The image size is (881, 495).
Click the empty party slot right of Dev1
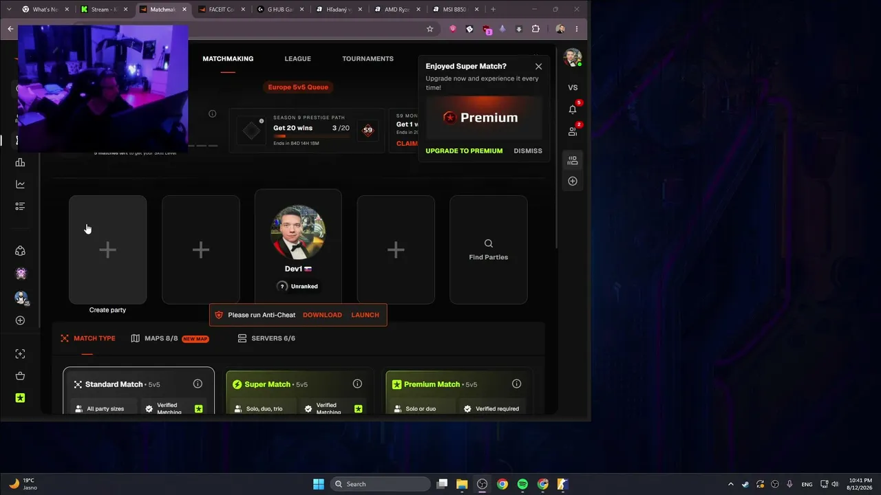click(396, 250)
